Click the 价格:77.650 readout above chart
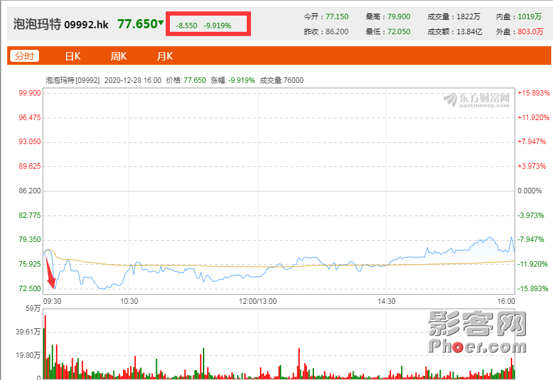553x380 pixels. [186, 80]
